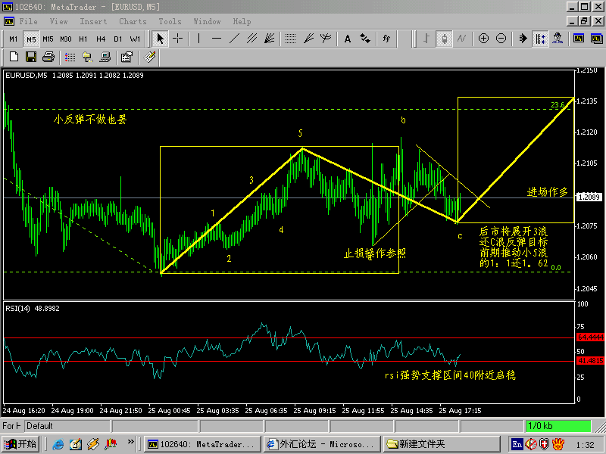The height and width of the screenshot is (454, 606).
Task: Switch to the H4 timeframe
Action: tap(101, 39)
